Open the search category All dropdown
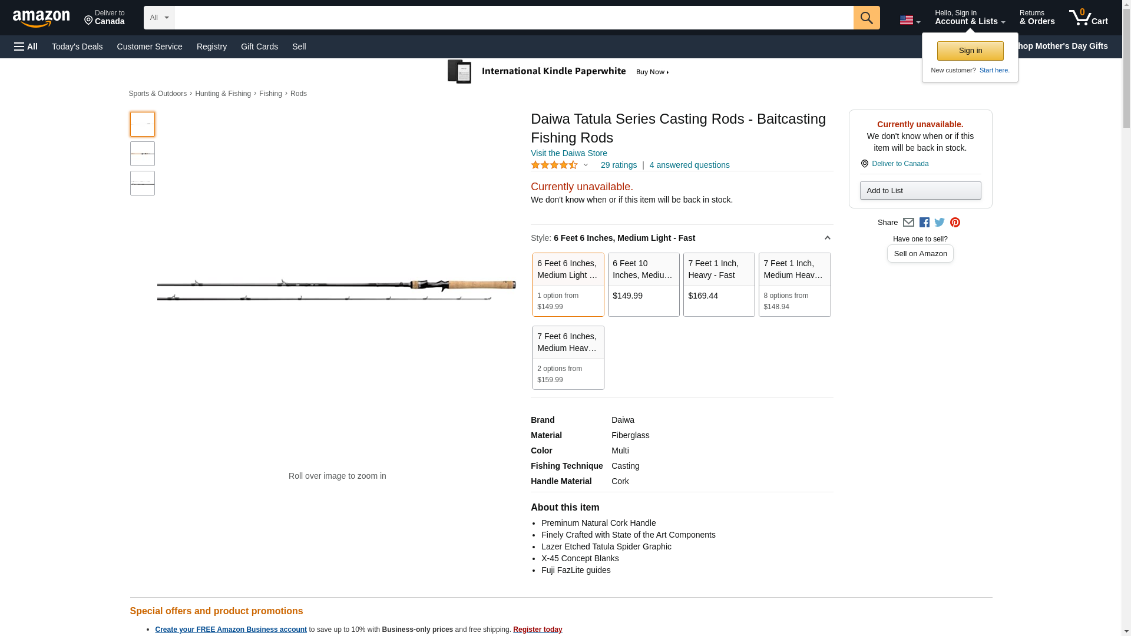1131x636 pixels. pyautogui.click(x=158, y=18)
